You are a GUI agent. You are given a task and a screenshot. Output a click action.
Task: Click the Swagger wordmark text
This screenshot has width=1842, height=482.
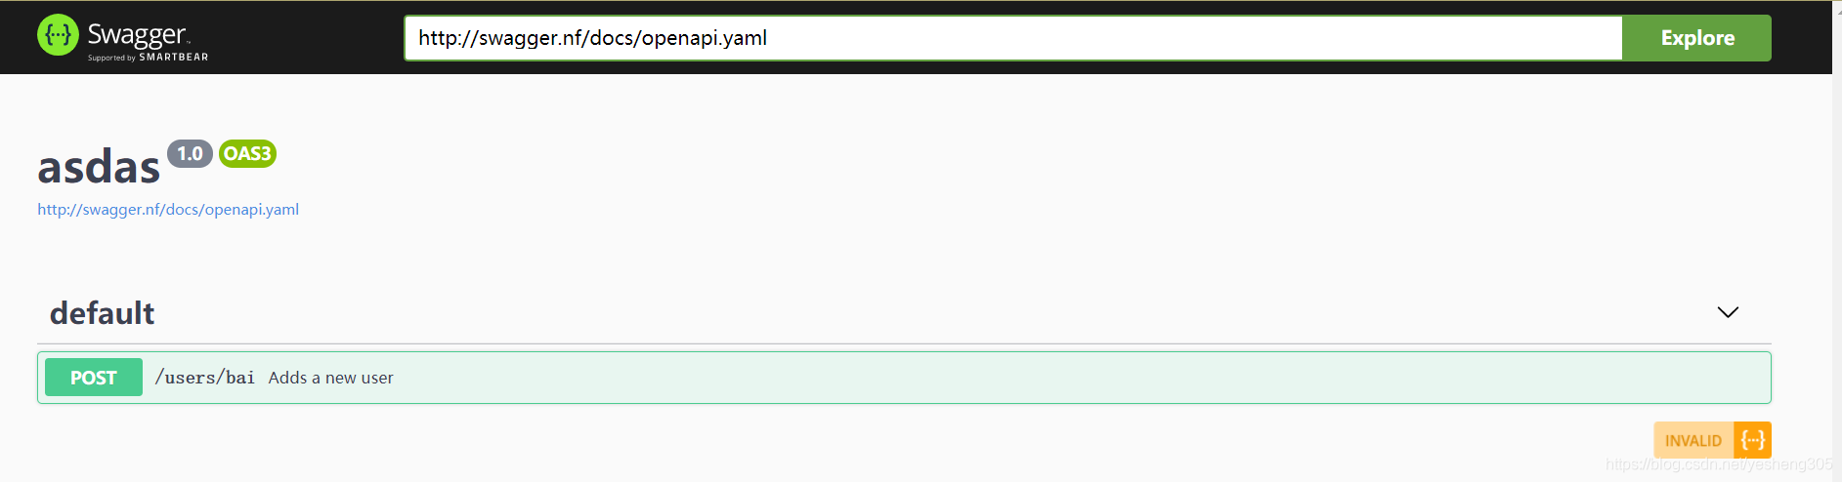[x=137, y=34]
